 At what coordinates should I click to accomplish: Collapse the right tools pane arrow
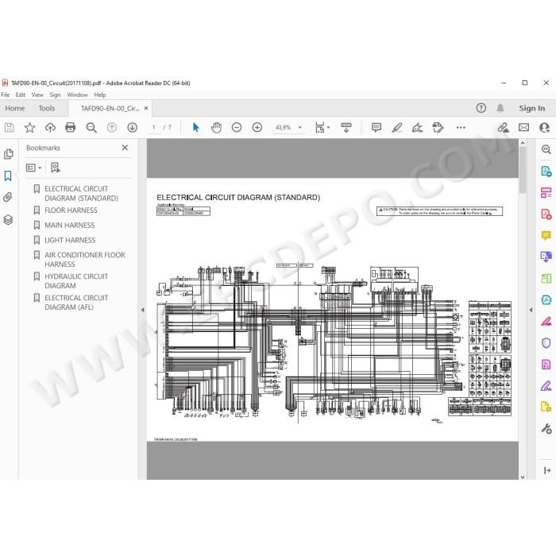[531, 310]
